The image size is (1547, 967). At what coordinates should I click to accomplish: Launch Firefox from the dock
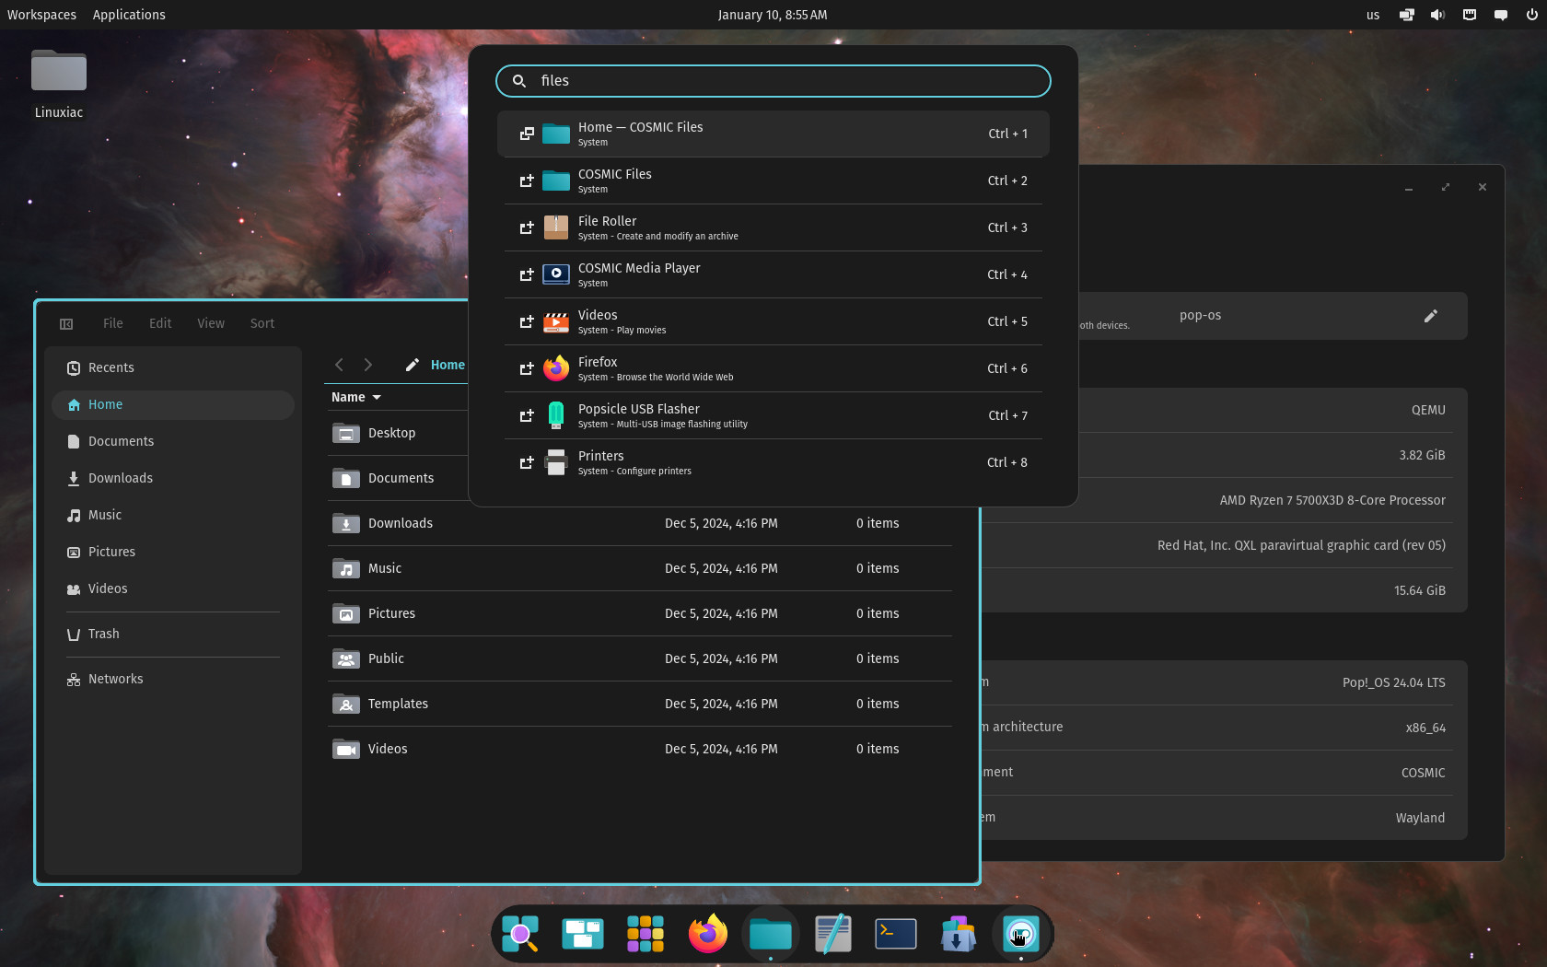[708, 934]
